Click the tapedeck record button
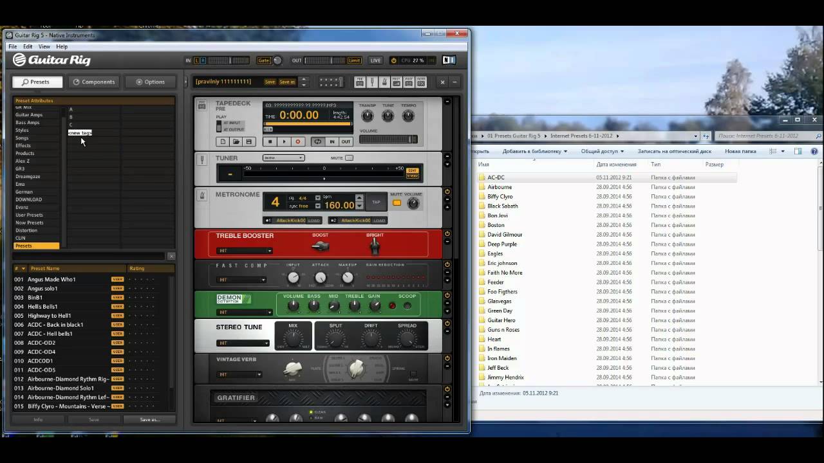The height and width of the screenshot is (463, 824). (x=297, y=141)
